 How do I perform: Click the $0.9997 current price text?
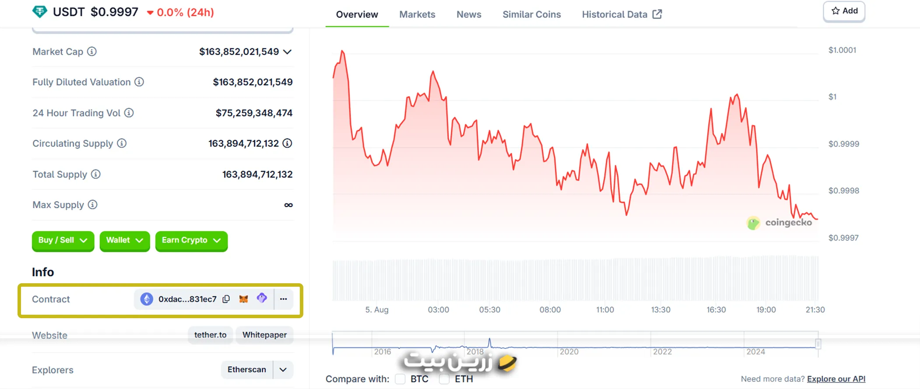coord(114,12)
